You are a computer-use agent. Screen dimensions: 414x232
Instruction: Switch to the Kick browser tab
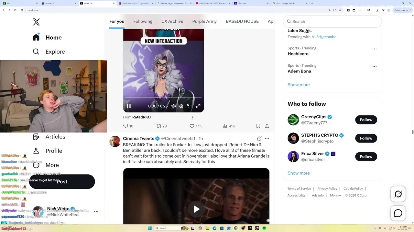[x=20, y=3]
